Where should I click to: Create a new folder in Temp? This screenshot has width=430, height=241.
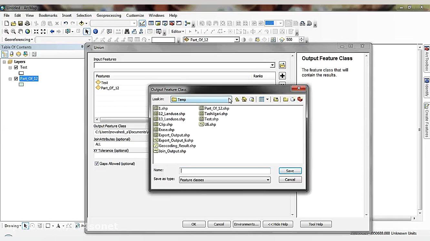click(285, 99)
